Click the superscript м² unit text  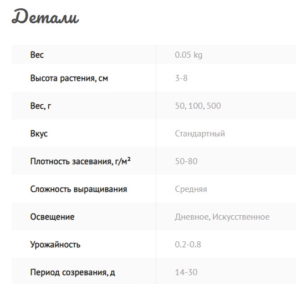point(126,161)
